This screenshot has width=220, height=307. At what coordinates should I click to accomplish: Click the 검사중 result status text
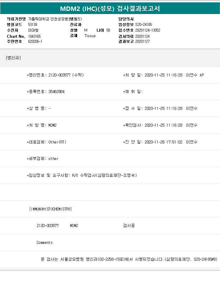129,226
